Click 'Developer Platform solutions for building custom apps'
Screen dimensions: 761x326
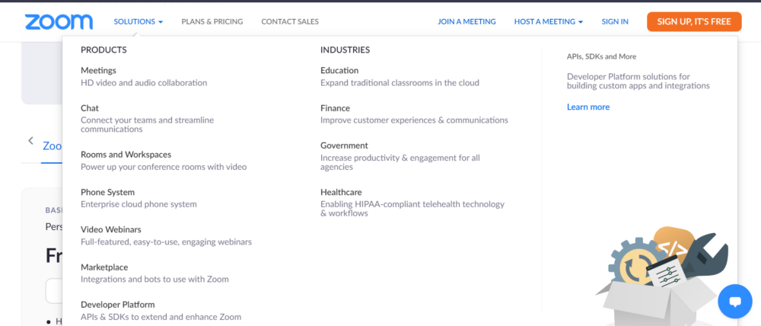[x=638, y=81]
